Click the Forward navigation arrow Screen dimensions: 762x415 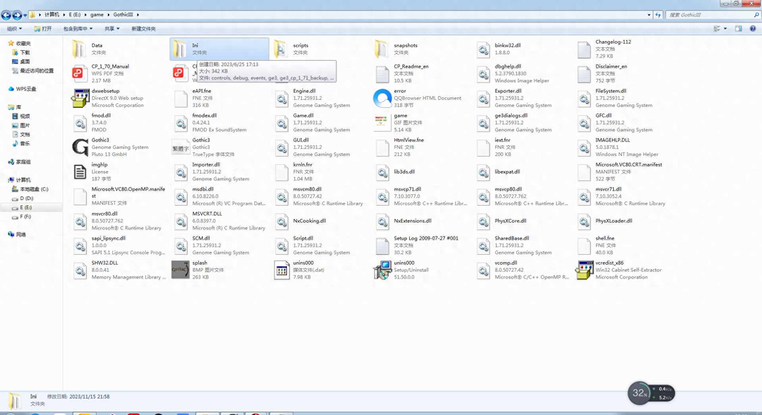pyautogui.click(x=17, y=15)
